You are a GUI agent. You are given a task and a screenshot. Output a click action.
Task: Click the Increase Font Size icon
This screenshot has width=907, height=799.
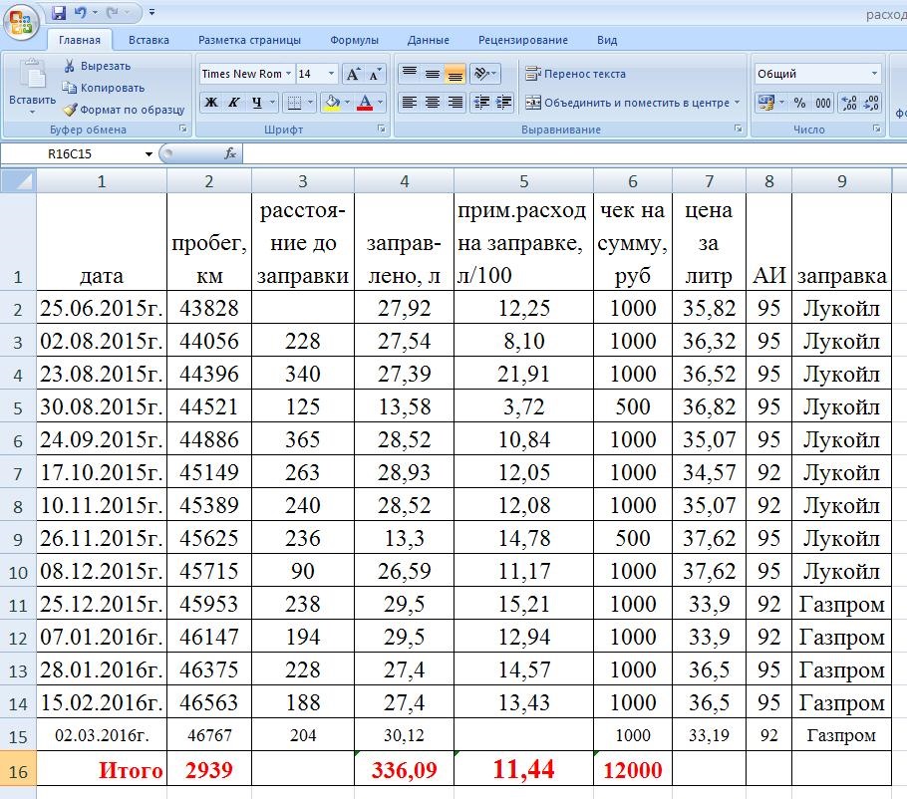pos(353,75)
